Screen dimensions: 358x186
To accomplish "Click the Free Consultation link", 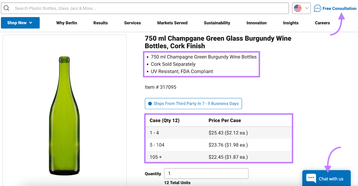I will click(339, 8).
